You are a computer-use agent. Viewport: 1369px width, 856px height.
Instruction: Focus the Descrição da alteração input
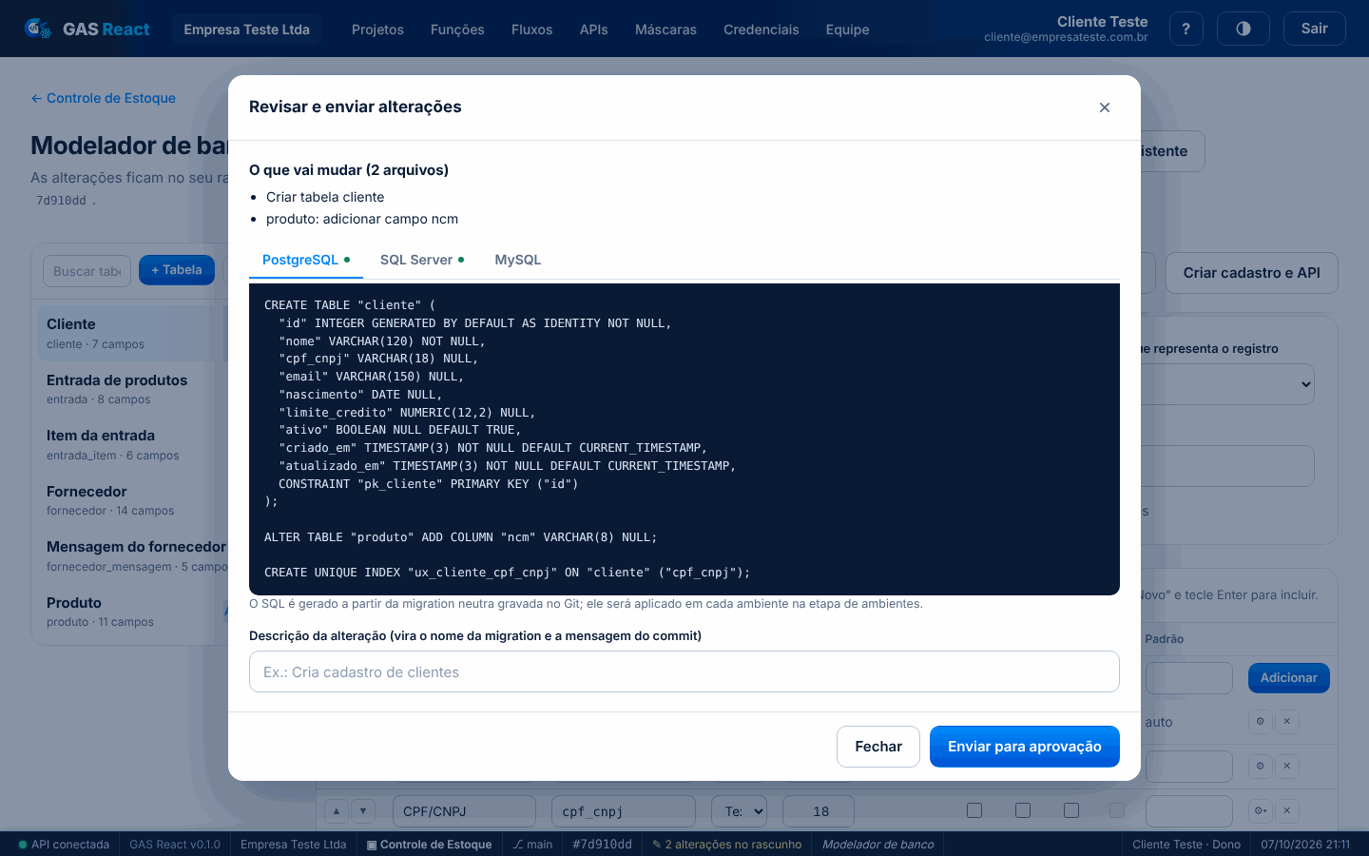click(684, 671)
